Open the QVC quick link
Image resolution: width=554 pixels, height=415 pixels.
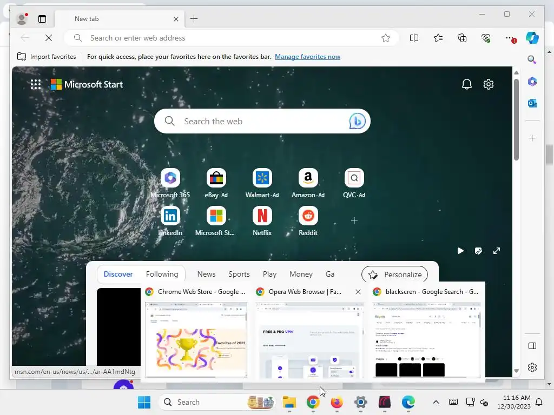pos(354,184)
